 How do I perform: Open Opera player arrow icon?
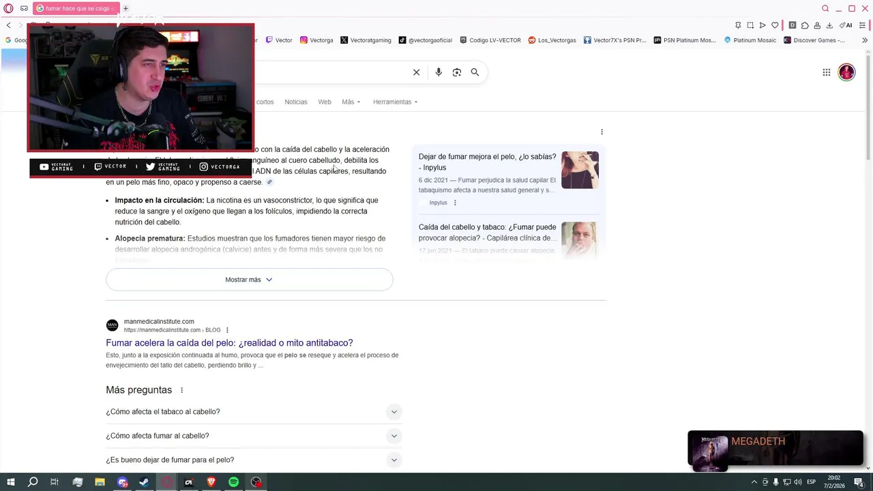[763, 25]
